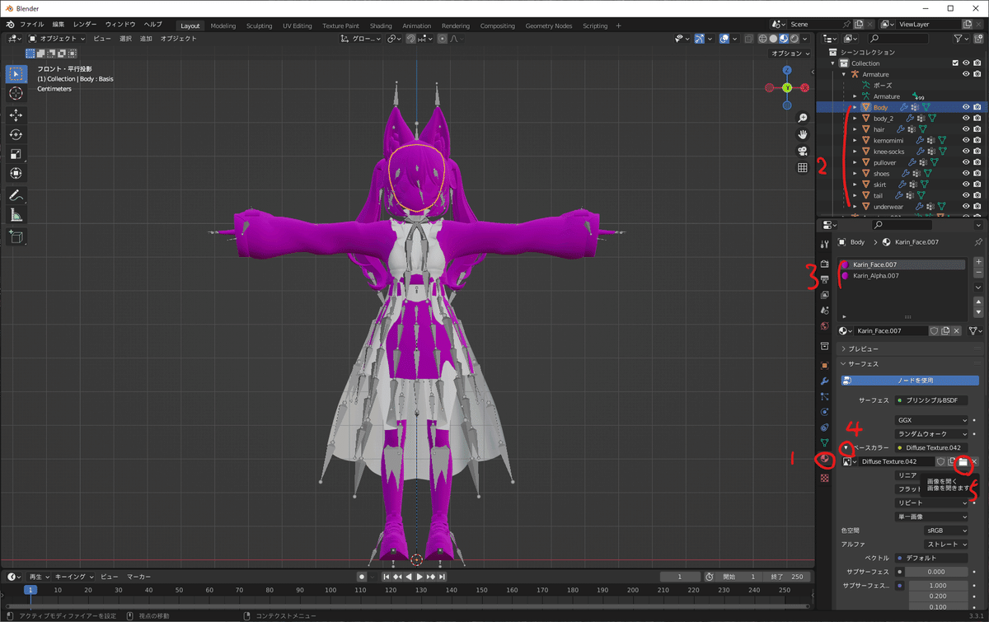Open the sRGB color space dropdown
The image size is (989, 622).
tap(946, 531)
